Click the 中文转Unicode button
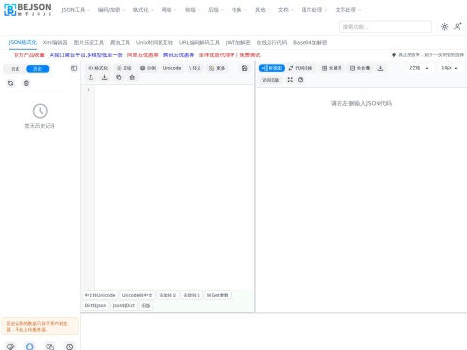Screen dimensions: 467x350 (x=99, y=295)
